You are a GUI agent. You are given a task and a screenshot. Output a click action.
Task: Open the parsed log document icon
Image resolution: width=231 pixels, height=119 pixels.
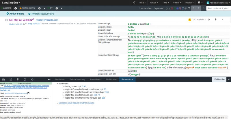point(11,79)
